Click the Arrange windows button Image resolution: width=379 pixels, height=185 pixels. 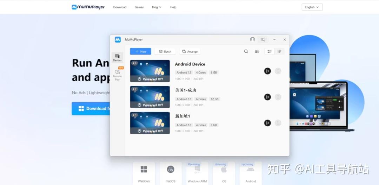(x=190, y=51)
